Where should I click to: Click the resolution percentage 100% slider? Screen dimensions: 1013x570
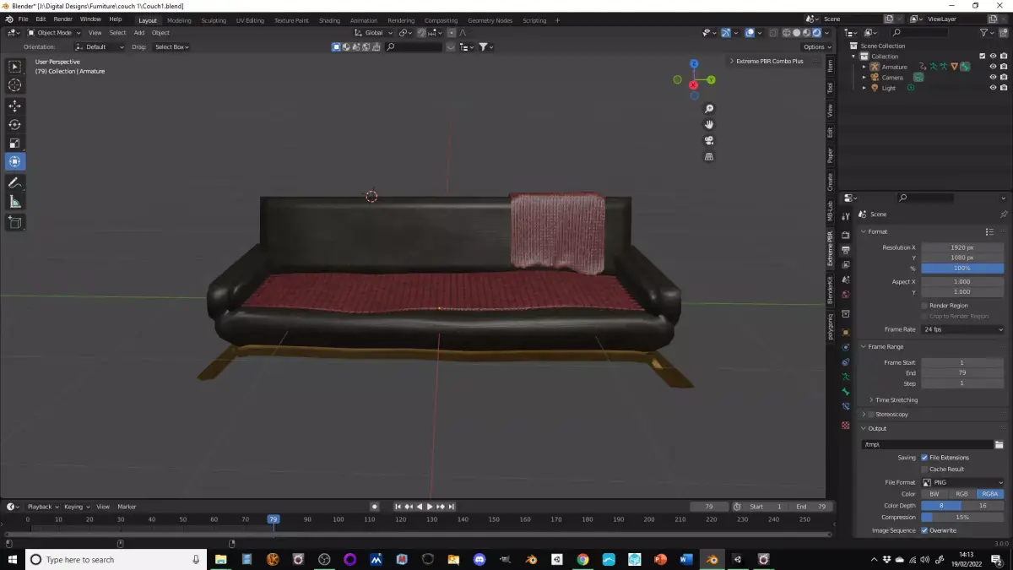coord(962,268)
